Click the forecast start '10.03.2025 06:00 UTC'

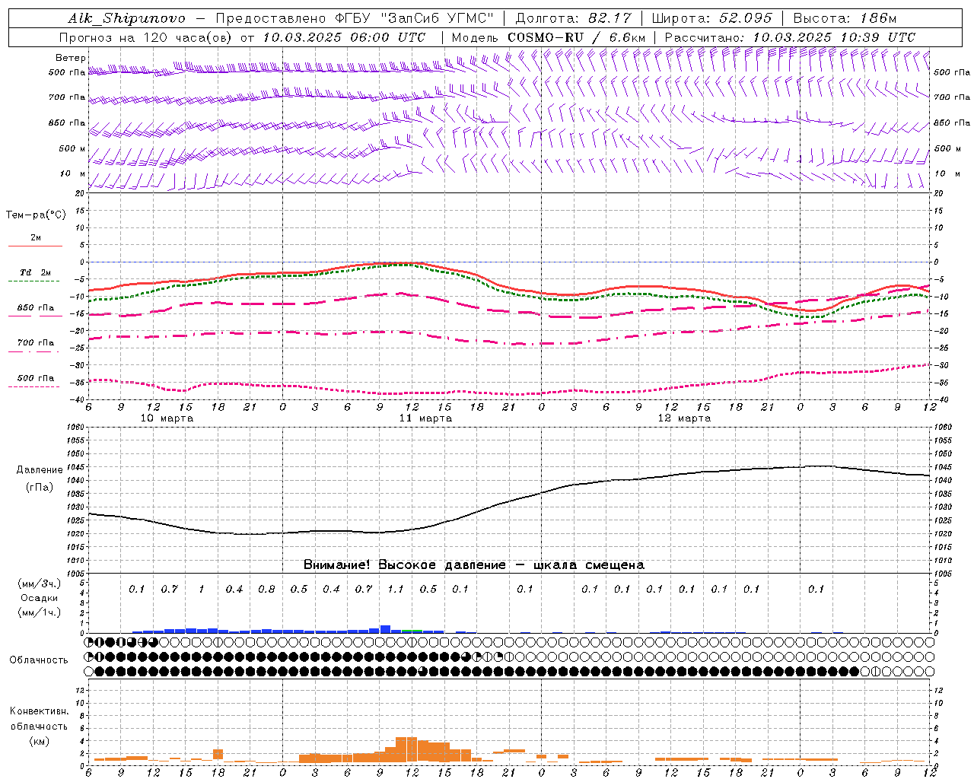click(x=344, y=37)
